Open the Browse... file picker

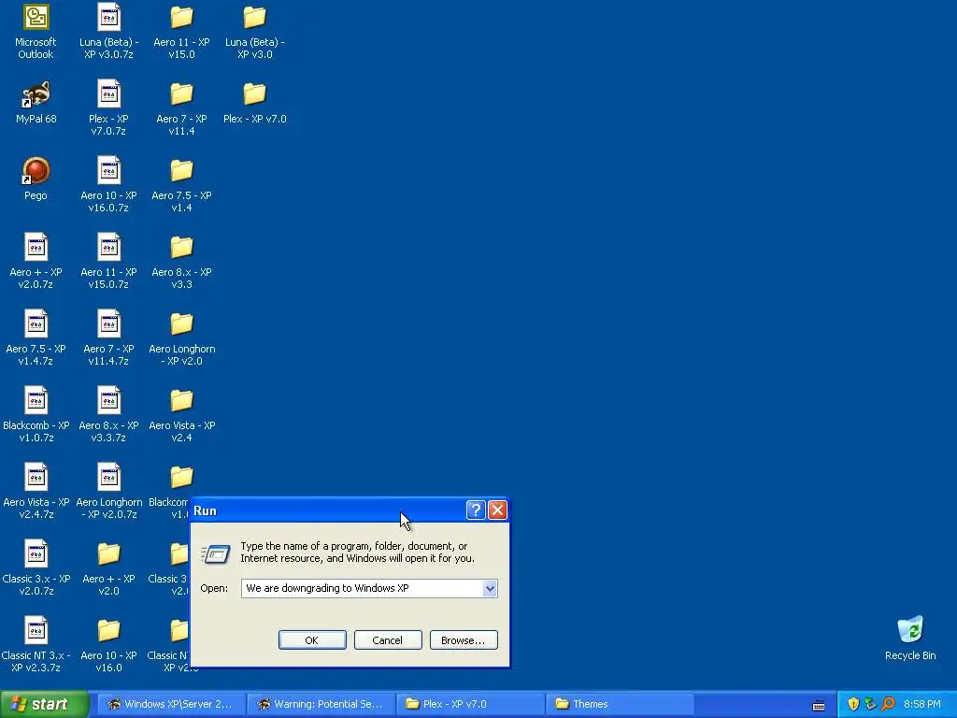click(464, 639)
